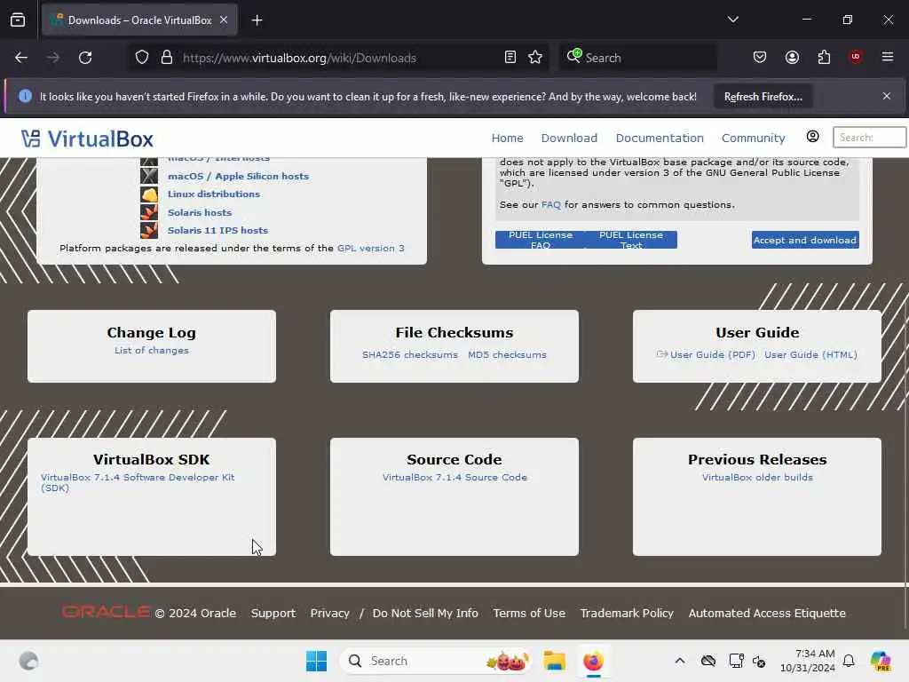
Task: Open the Copilot preview icon in taskbar
Action: click(881, 661)
